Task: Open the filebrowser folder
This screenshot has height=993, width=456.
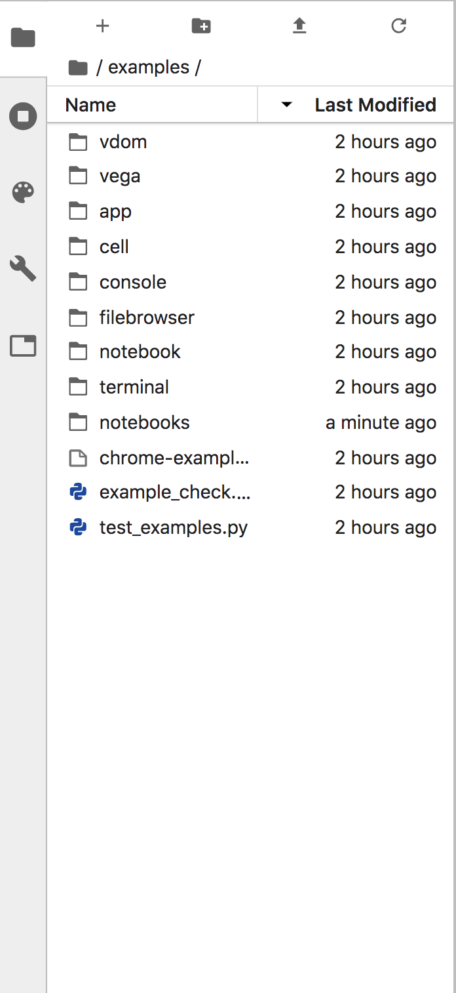Action: tap(147, 317)
